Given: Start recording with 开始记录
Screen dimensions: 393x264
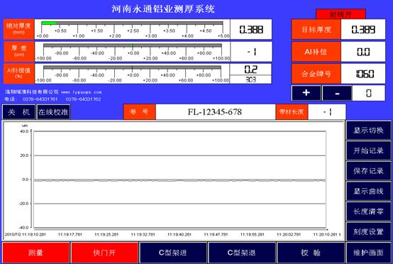Looking at the screenshot, I should tap(368, 150).
